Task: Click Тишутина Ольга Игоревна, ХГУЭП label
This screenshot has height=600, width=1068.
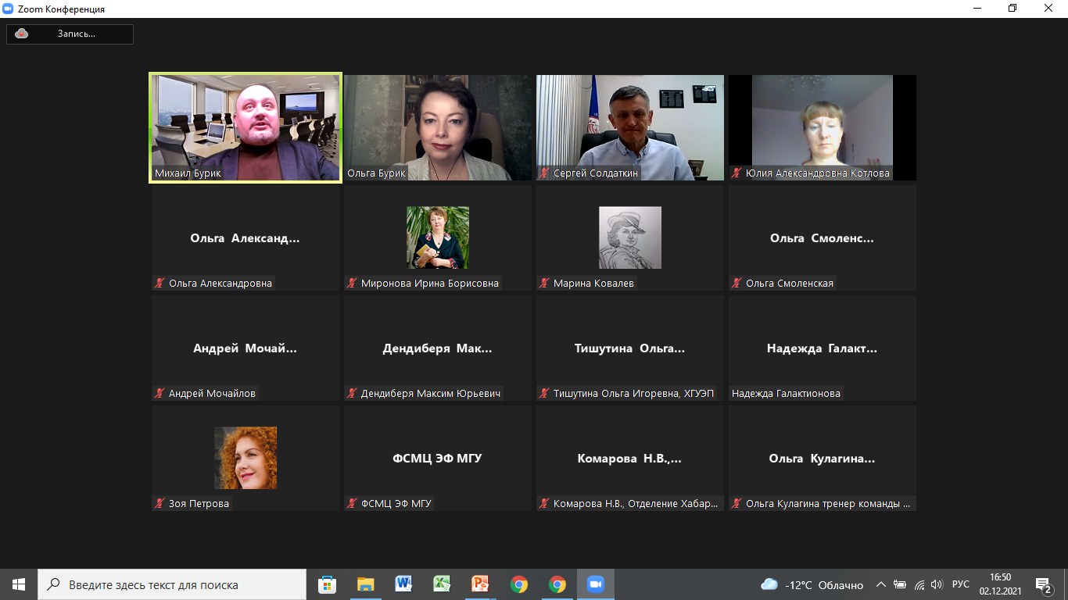Action: [634, 394]
